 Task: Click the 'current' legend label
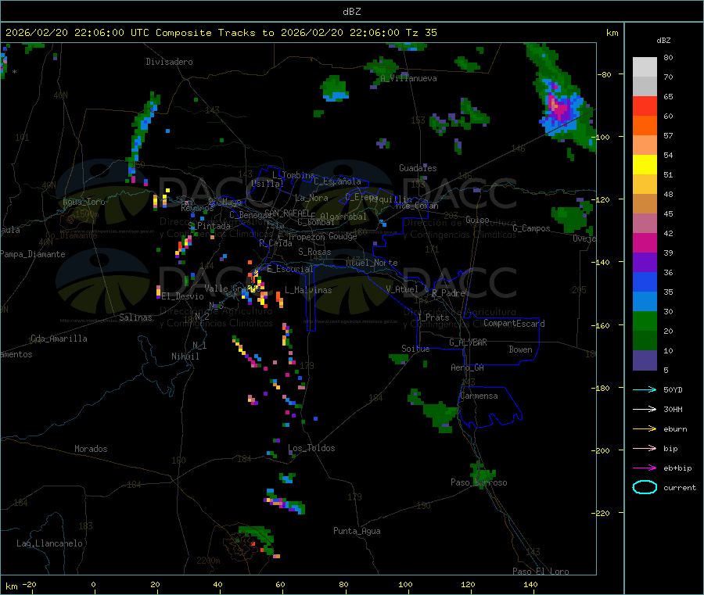pos(680,488)
